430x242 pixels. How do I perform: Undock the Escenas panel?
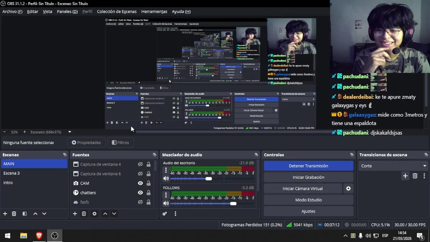click(65, 155)
